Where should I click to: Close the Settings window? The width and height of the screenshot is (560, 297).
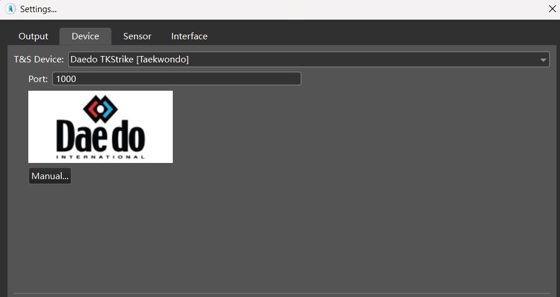551,9
